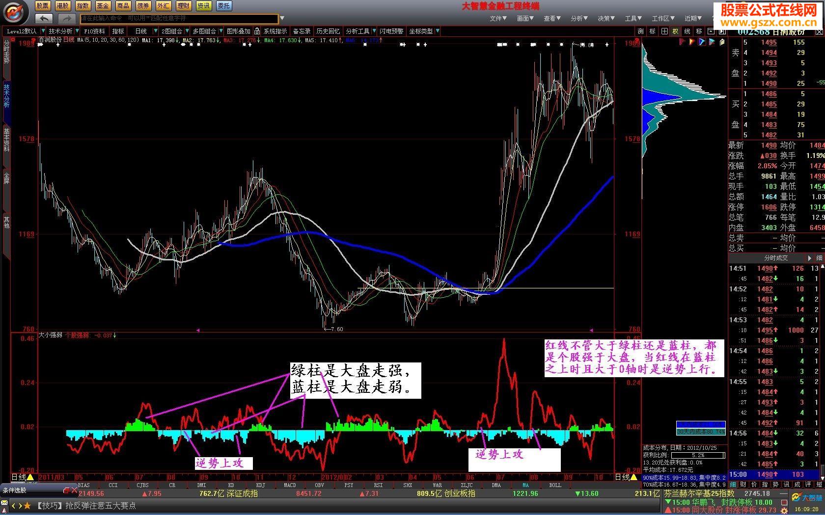The width and height of the screenshot is (825, 515).
Task: Expand the 分时成交 arrow
Action: pos(810,258)
